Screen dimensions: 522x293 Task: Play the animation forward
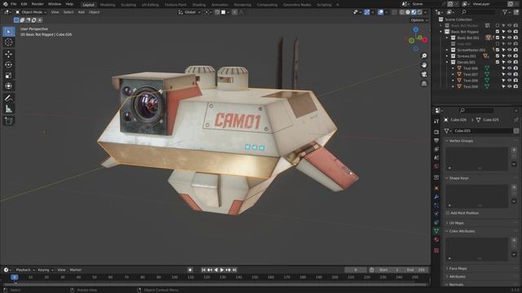[222, 270]
